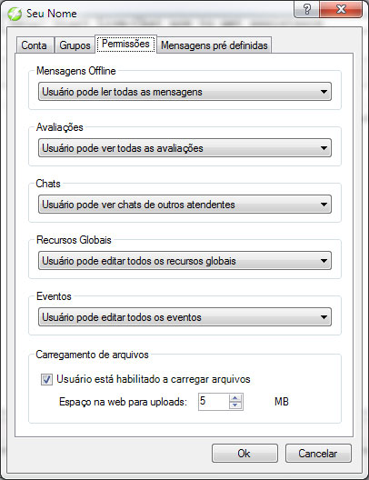The height and width of the screenshot is (480, 369).
Task: Click the green app icon in title bar
Action: pyautogui.click(x=15, y=14)
